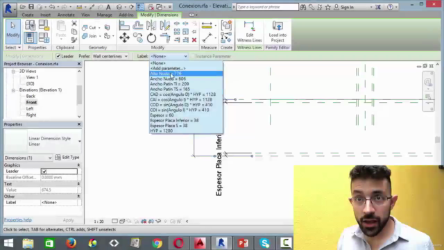Open the Cut geometry dropdown arrow
The image size is (444, 250).
pyautogui.click(x=99, y=28)
